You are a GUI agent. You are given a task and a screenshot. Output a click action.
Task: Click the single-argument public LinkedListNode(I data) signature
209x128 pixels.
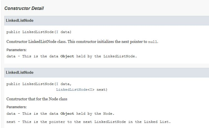tap(39, 32)
